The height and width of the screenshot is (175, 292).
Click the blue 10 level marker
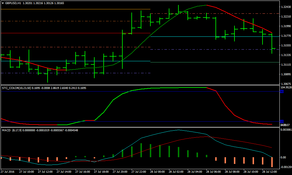click(x=282, y=121)
